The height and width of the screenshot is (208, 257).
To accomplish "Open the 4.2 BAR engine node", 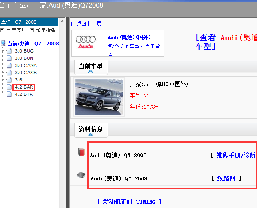I will [x=24, y=87].
